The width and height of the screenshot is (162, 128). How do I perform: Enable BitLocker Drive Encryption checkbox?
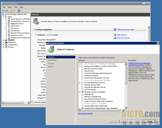pyautogui.click(x=82, y=69)
